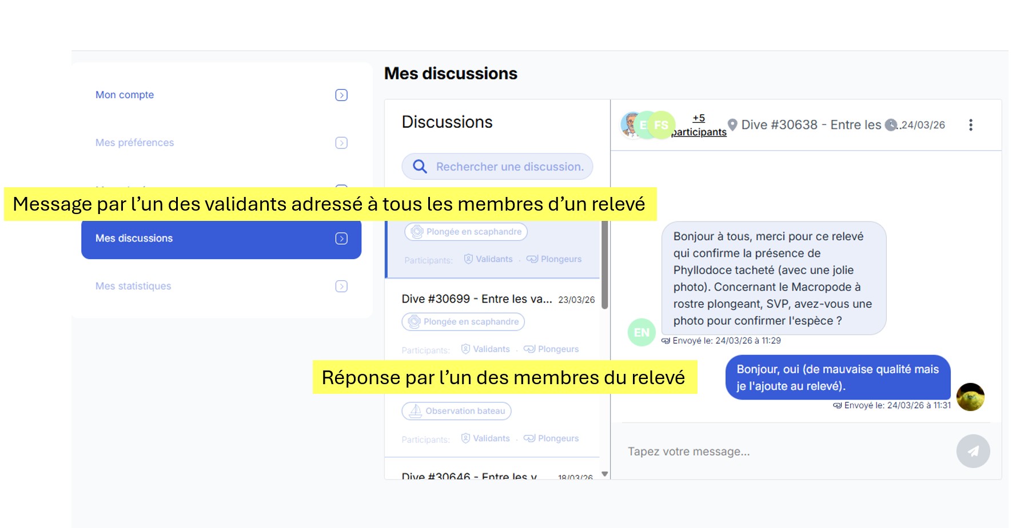Open the Mes discussions menu item
The width and height of the screenshot is (1024, 528).
221,239
